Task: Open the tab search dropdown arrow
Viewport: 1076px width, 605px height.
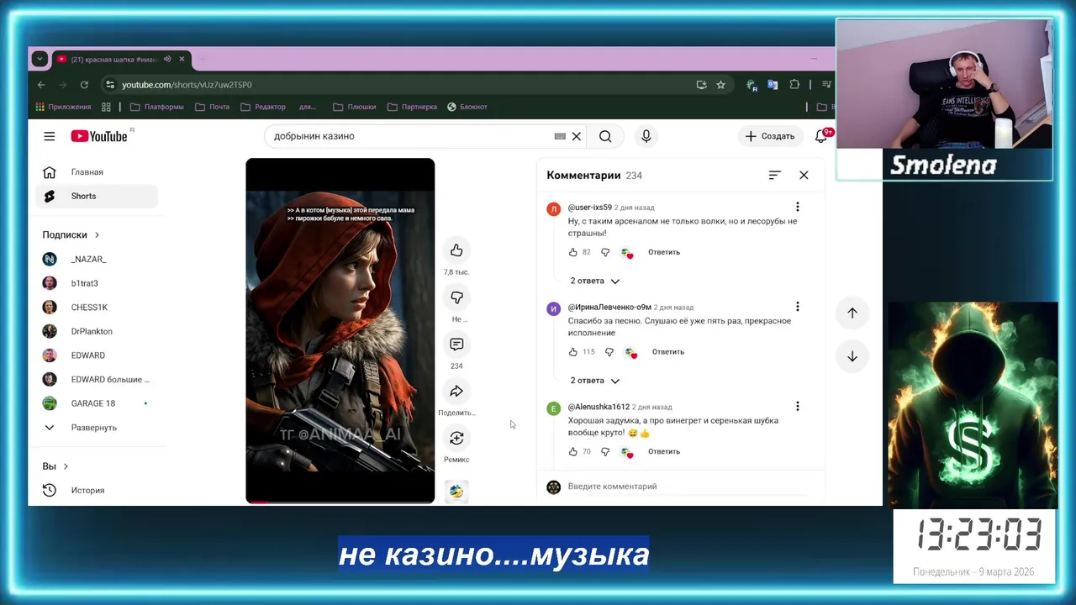Action: click(40, 60)
